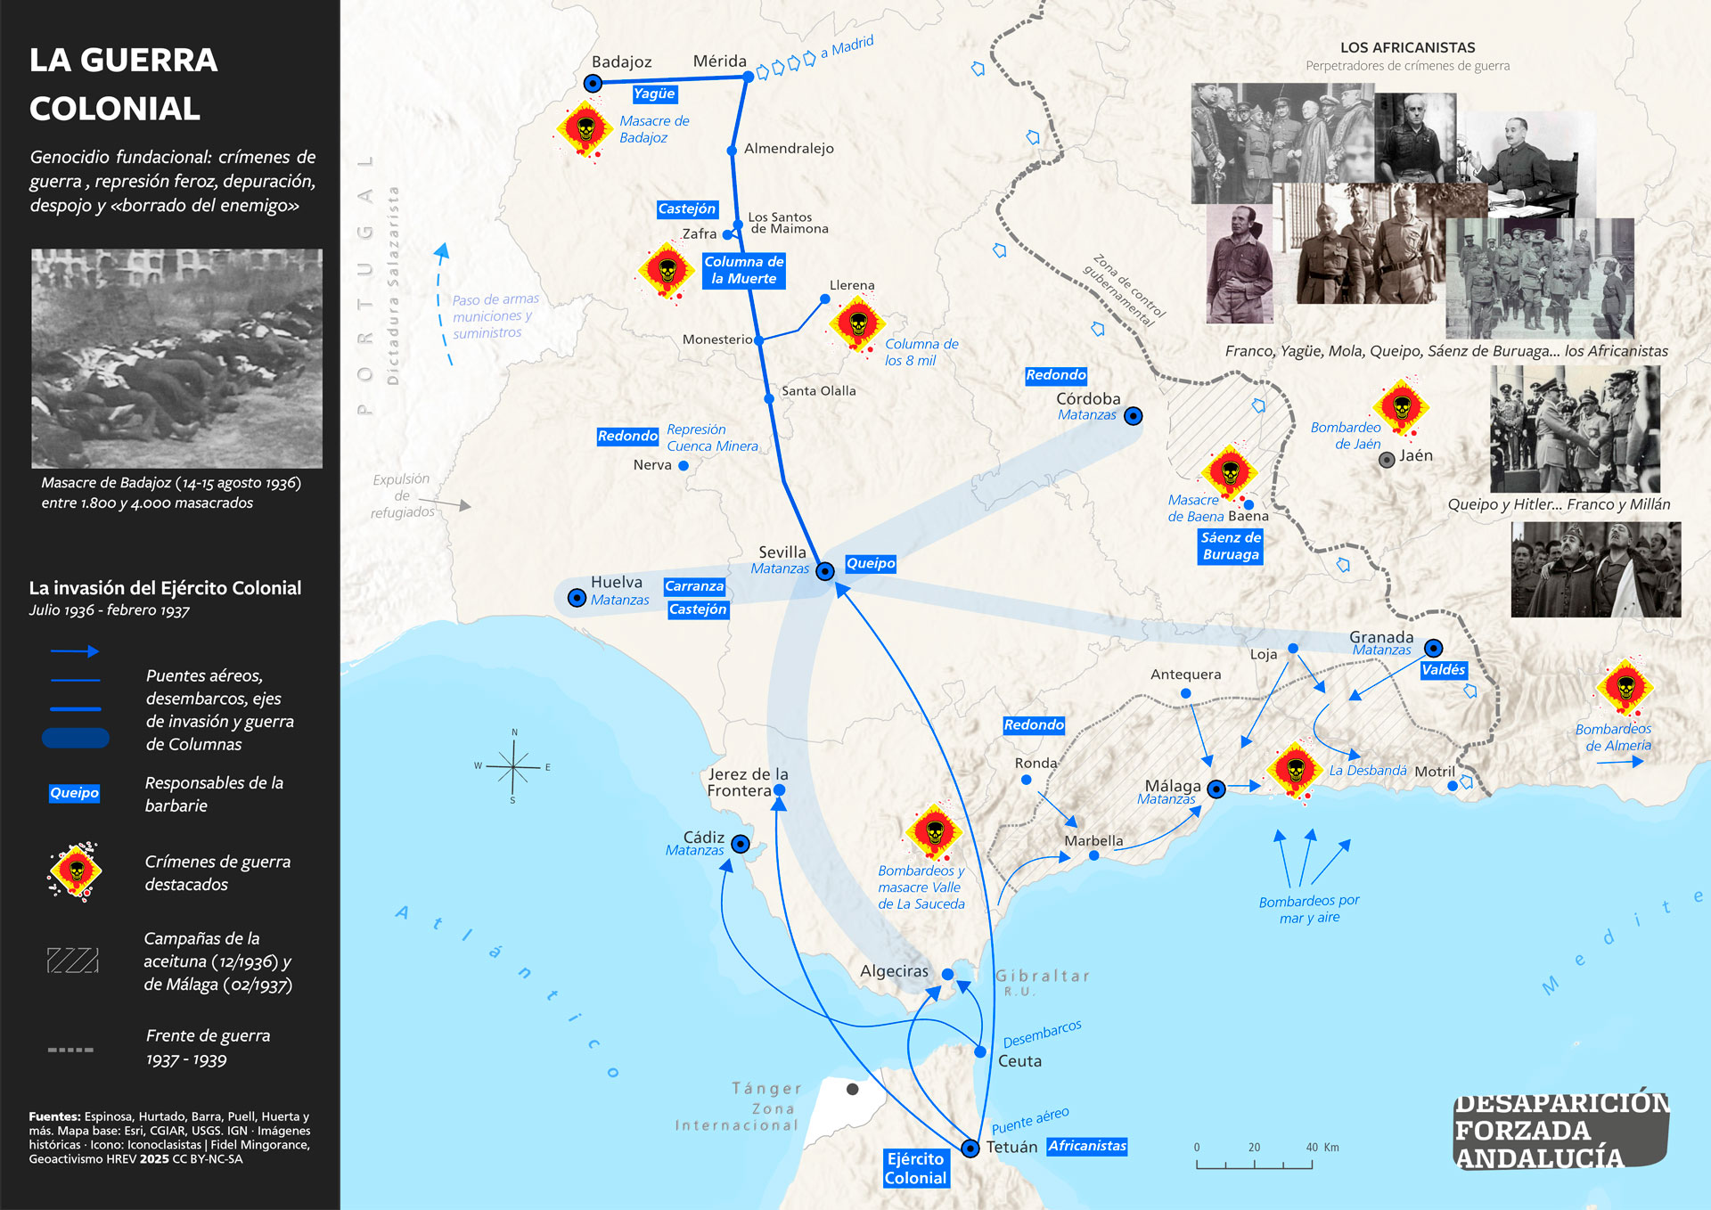1711x1210 pixels.
Task: Click the skull icon above Valle de La Sauceda
Action: coord(934,833)
